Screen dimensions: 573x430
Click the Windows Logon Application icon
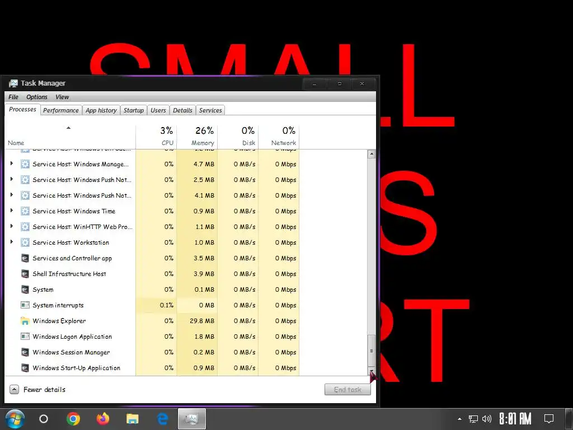25,336
